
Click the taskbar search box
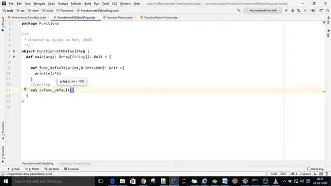pos(53,181)
